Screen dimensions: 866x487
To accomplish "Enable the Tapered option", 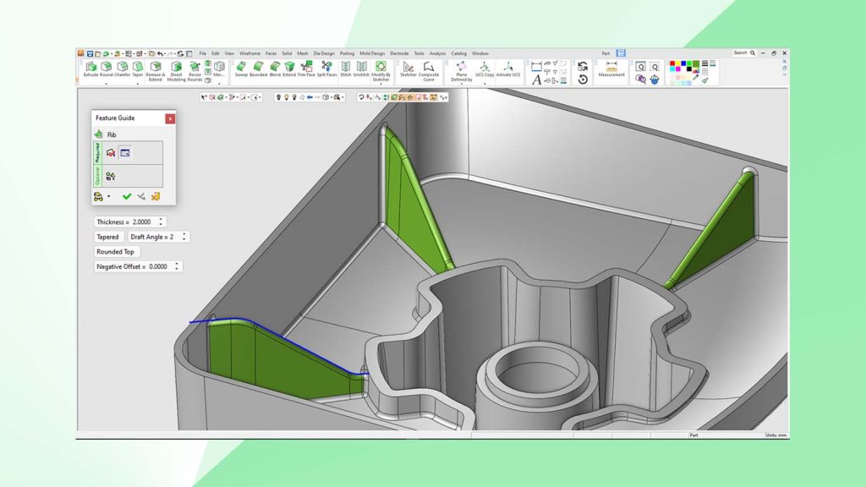I will click(107, 236).
